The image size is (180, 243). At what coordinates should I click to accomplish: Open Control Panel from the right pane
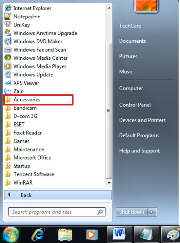coord(135,105)
